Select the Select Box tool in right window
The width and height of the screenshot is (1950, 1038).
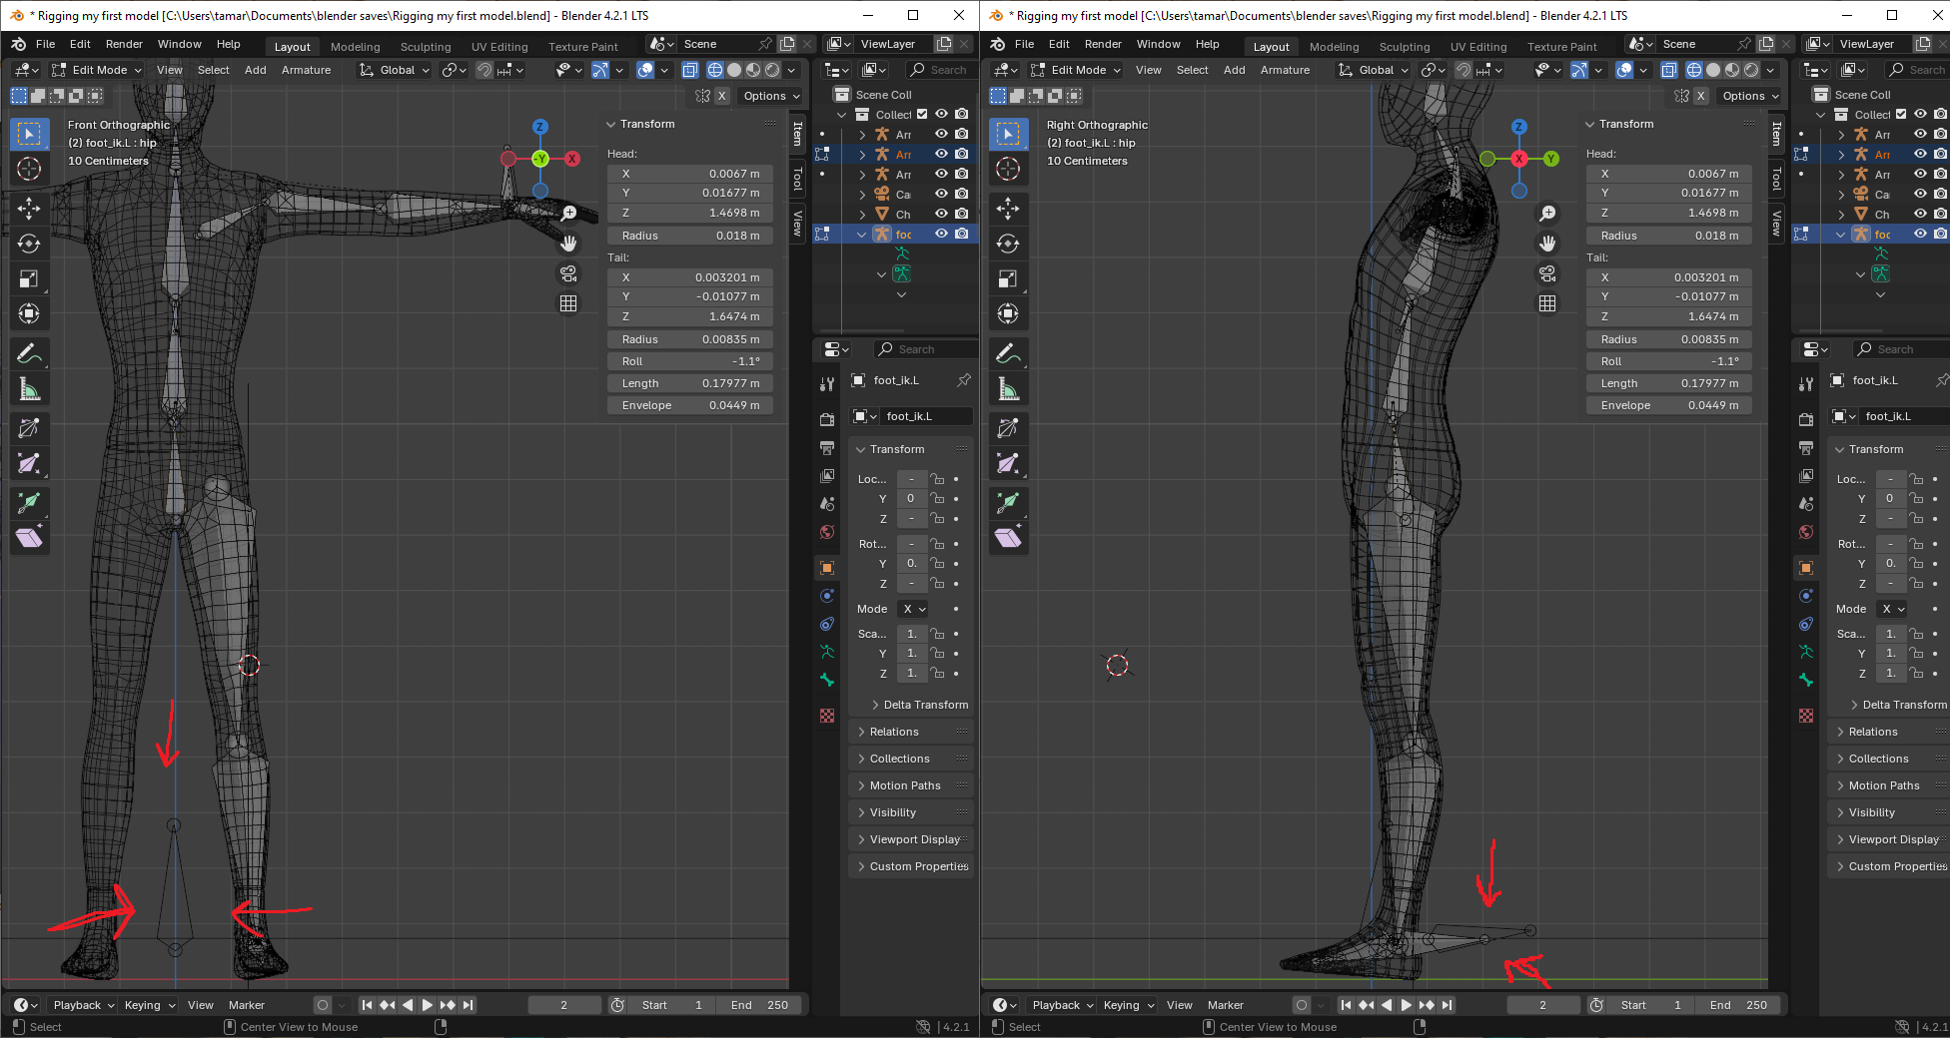[x=1008, y=133]
